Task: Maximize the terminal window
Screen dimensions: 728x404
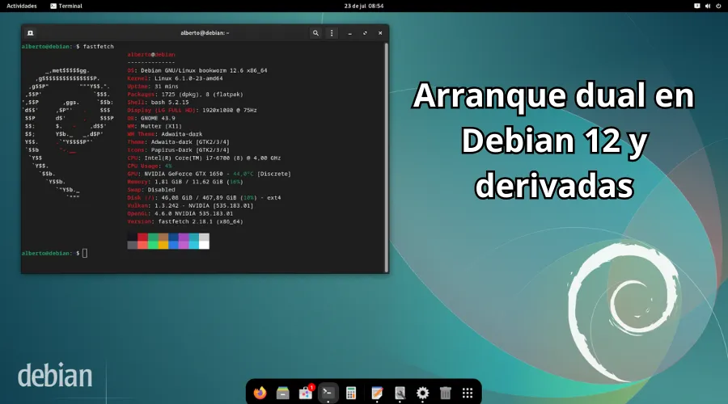Action: click(365, 33)
